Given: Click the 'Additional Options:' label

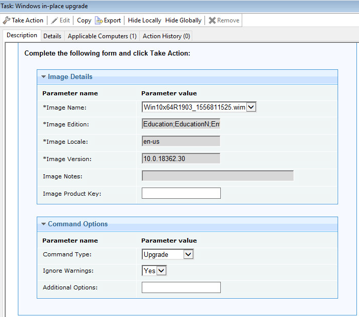Looking at the screenshot, I should [x=70, y=287].
